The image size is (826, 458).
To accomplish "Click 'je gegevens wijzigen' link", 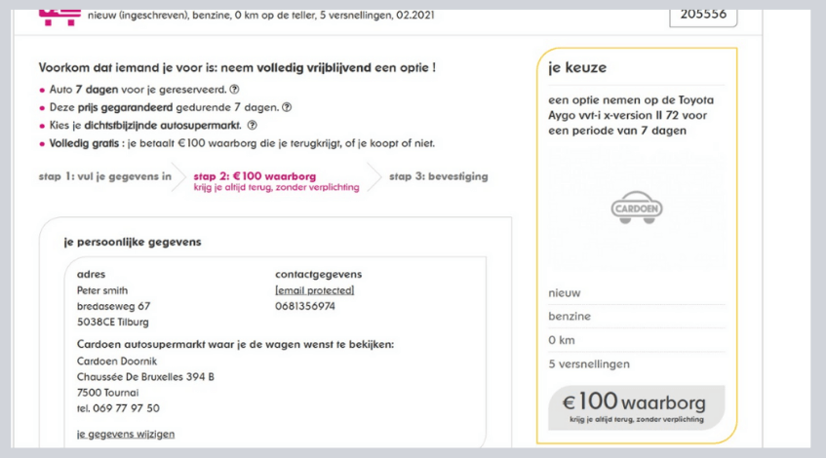I will pyautogui.click(x=126, y=434).
